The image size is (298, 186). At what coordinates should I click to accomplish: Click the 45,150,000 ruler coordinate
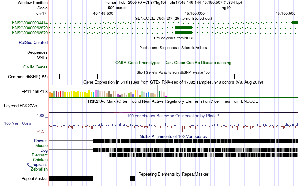tap(194, 13)
